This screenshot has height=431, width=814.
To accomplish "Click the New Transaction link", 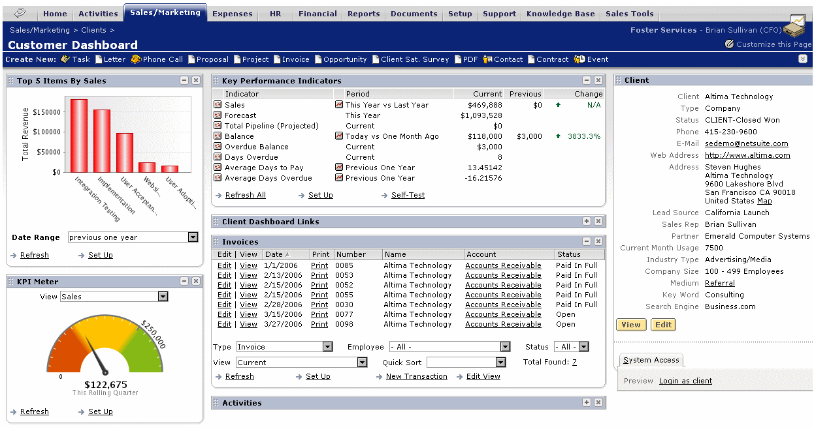I will pos(417,376).
